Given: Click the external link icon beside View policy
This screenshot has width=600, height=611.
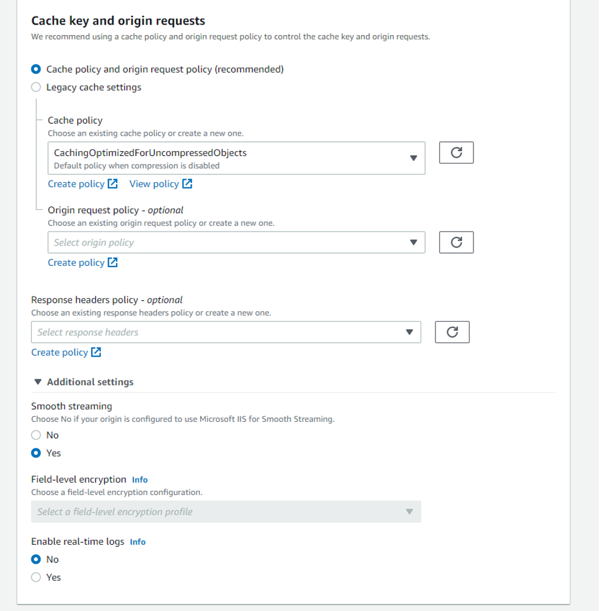Looking at the screenshot, I should click(188, 183).
